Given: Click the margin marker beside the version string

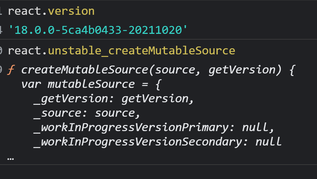Looking at the screenshot, I should [1, 30].
